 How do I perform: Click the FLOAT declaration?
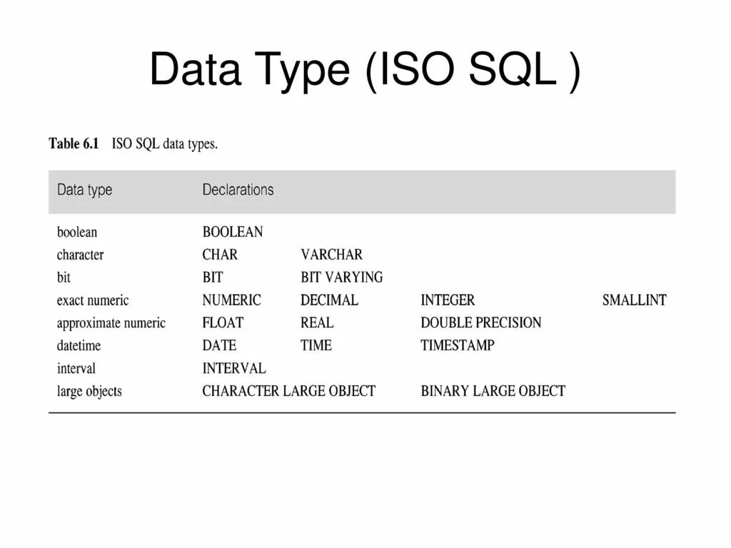tap(223, 323)
